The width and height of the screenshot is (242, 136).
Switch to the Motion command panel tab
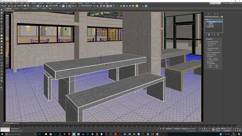215,14
